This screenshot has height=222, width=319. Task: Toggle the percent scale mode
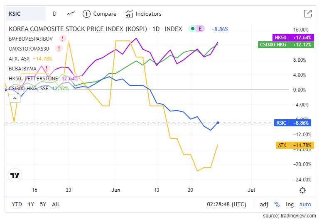tap(277, 204)
